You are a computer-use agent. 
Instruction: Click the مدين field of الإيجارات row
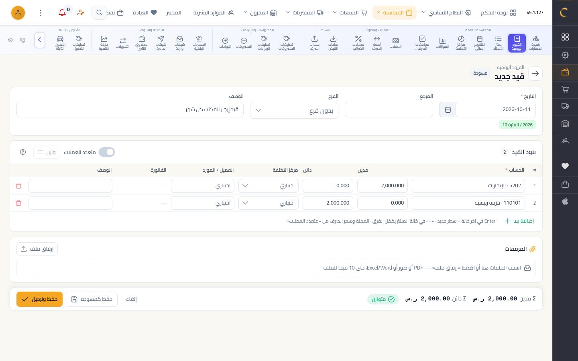383,186
